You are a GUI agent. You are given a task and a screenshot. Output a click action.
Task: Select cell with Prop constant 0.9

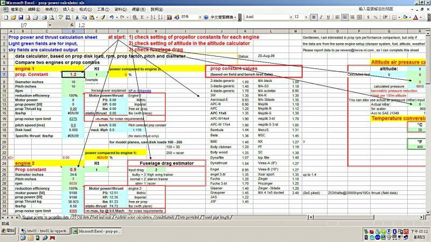tap(73, 170)
